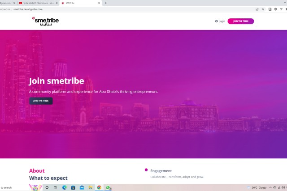Open a new browser tab
The height and width of the screenshot is (191, 287).
pyautogui.click(x=106, y=3)
